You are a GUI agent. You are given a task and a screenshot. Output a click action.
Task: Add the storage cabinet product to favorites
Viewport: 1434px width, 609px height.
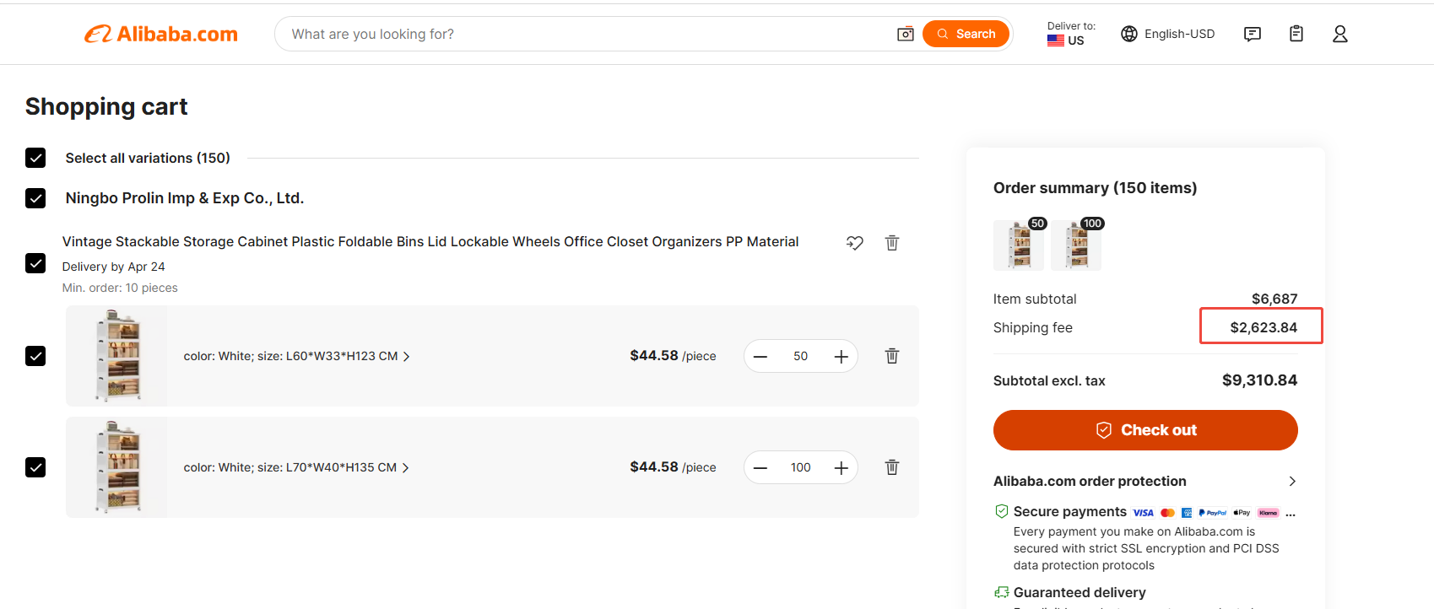(x=854, y=243)
